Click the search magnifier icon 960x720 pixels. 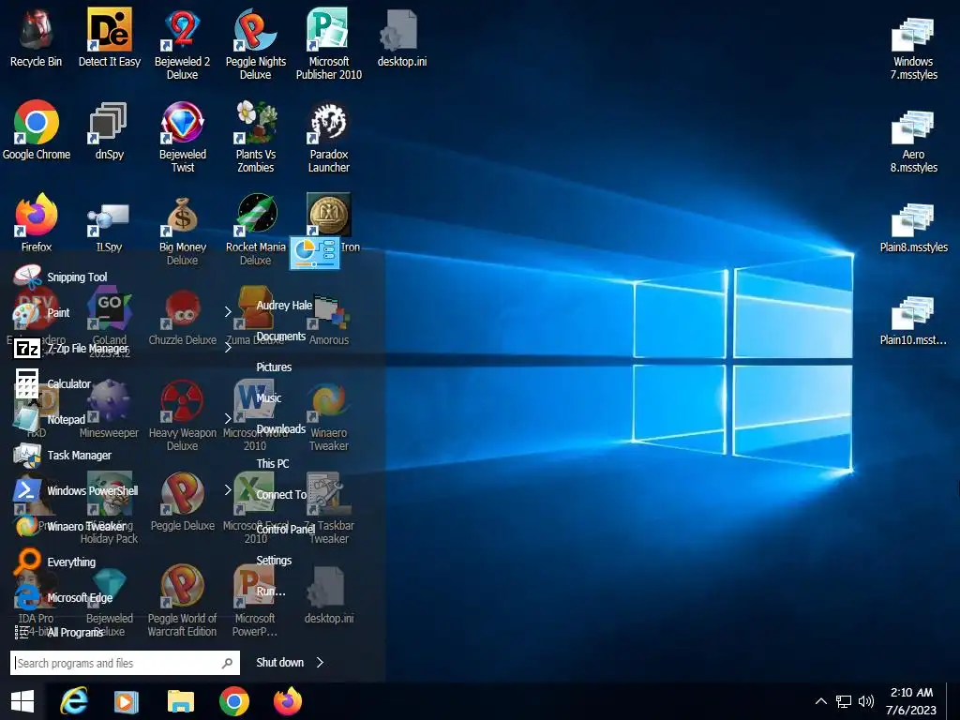[x=227, y=663]
